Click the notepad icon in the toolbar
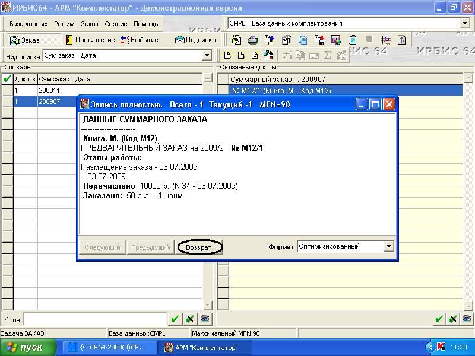This screenshot has height=356, width=475. pyautogui.click(x=352, y=40)
